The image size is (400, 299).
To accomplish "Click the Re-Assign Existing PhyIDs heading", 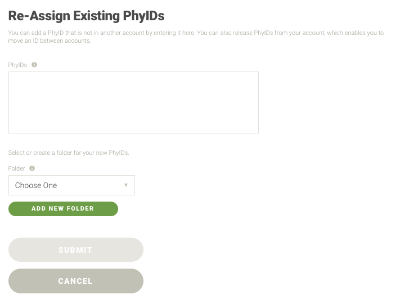I will coord(86,16).
